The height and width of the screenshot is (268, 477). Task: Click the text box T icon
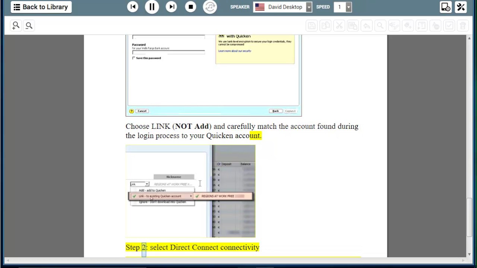[421, 26]
